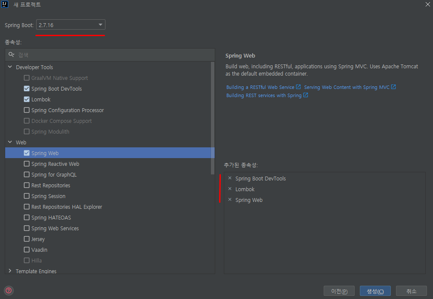Collapse the Web group chevron
The height and width of the screenshot is (299, 433).
[10, 142]
